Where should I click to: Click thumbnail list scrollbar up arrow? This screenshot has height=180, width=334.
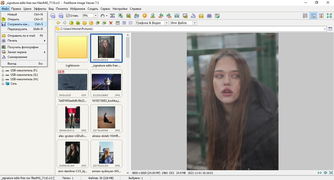(128, 35)
